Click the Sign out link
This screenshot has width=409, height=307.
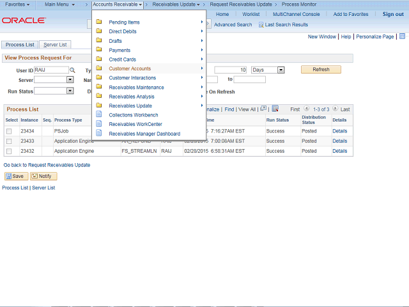(x=393, y=14)
